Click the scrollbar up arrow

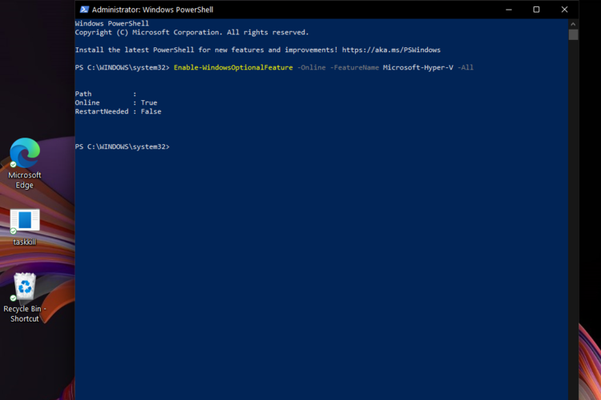tap(573, 24)
